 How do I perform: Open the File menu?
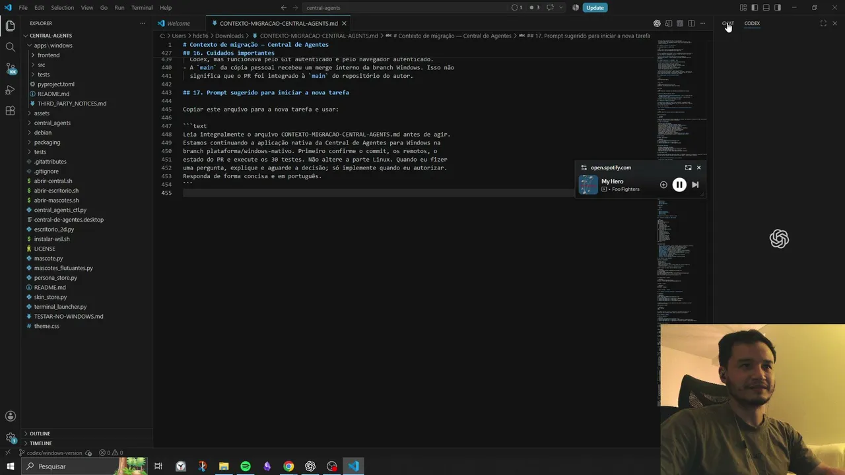click(x=23, y=8)
